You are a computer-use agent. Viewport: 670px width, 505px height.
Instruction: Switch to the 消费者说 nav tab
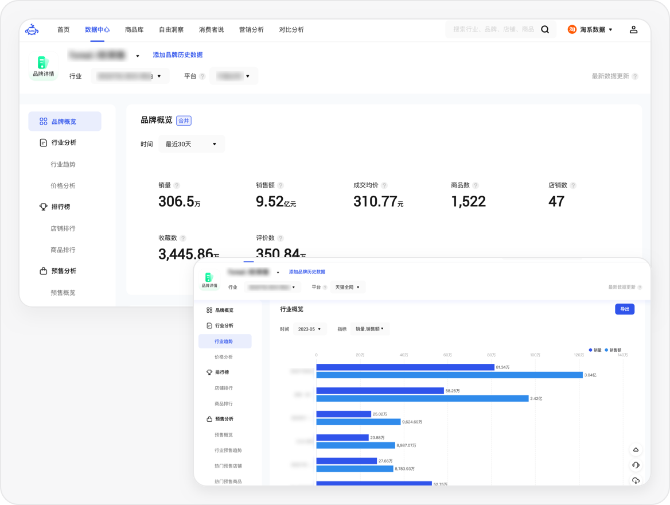pos(211,30)
